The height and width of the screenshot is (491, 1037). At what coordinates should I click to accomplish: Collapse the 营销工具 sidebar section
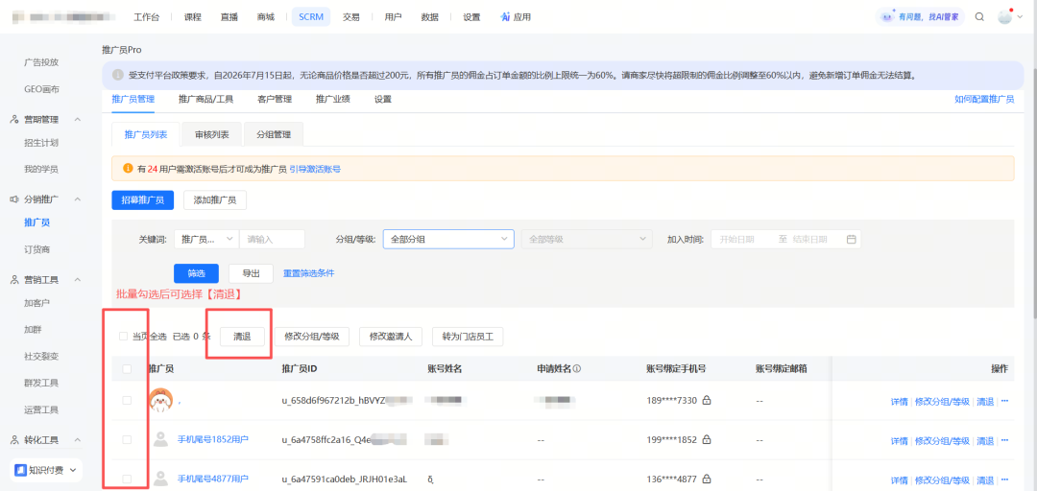[78, 279]
